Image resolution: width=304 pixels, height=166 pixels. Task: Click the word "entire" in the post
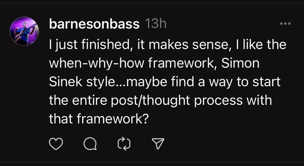click(x=88, y=101)
